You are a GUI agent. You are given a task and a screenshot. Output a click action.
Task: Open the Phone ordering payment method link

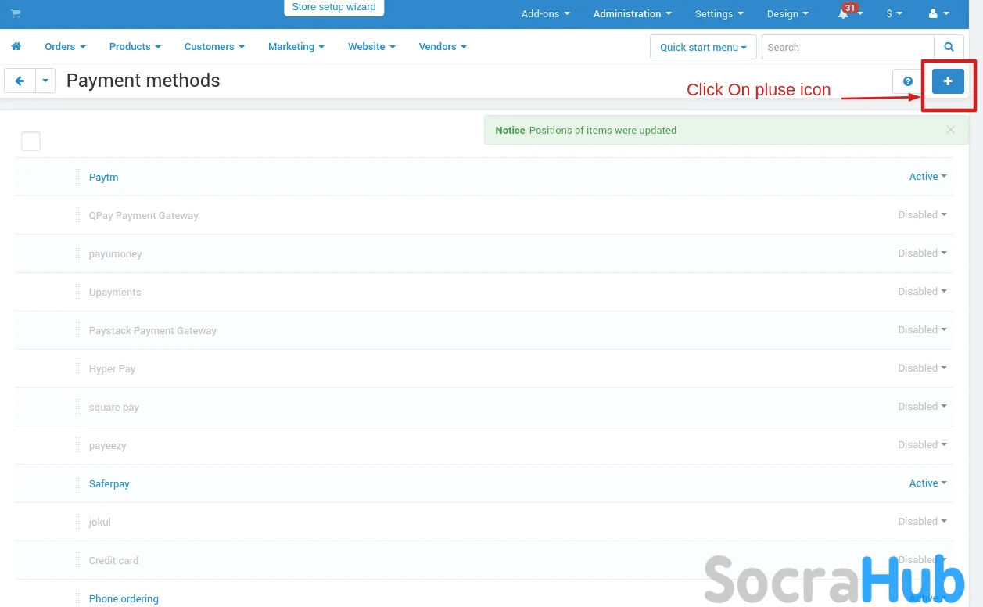tap(124, 598)
